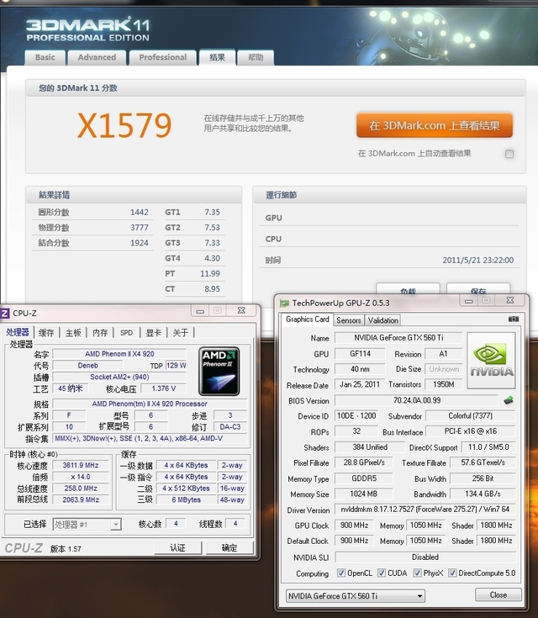Click the CPU name AMD Phenom II X4 920
This screenshot has width=538, height=618.
[x=119, y=354]
